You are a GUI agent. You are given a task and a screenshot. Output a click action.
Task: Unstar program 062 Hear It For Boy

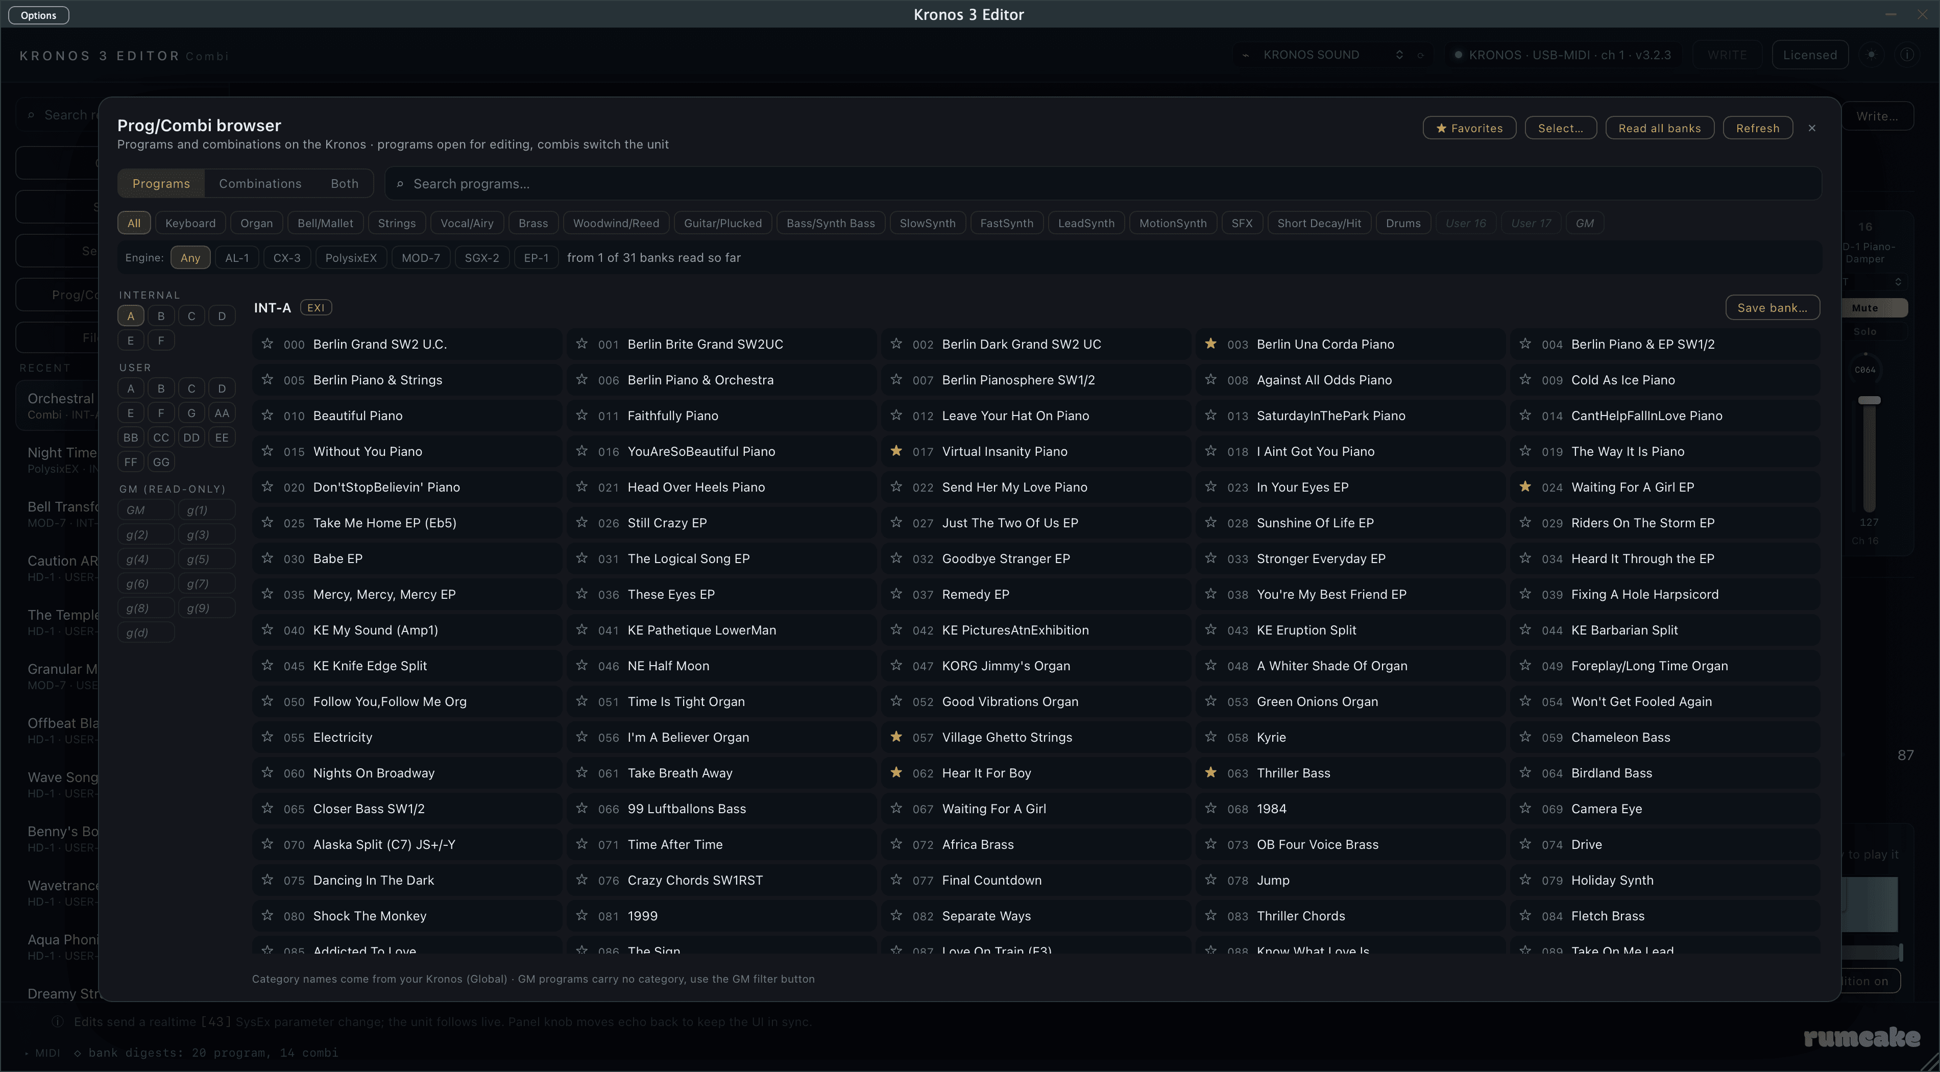(895, 773)
